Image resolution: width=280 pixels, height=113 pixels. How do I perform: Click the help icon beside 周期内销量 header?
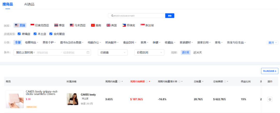click(120, 82)
